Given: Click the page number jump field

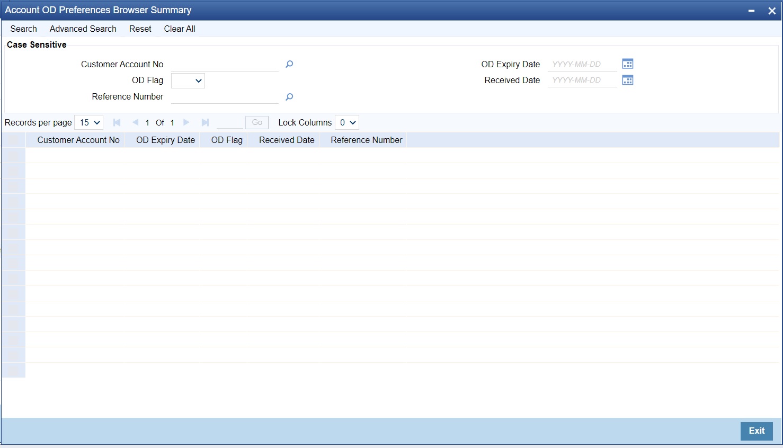Looking at the screenshot, I should coord(229,122).
